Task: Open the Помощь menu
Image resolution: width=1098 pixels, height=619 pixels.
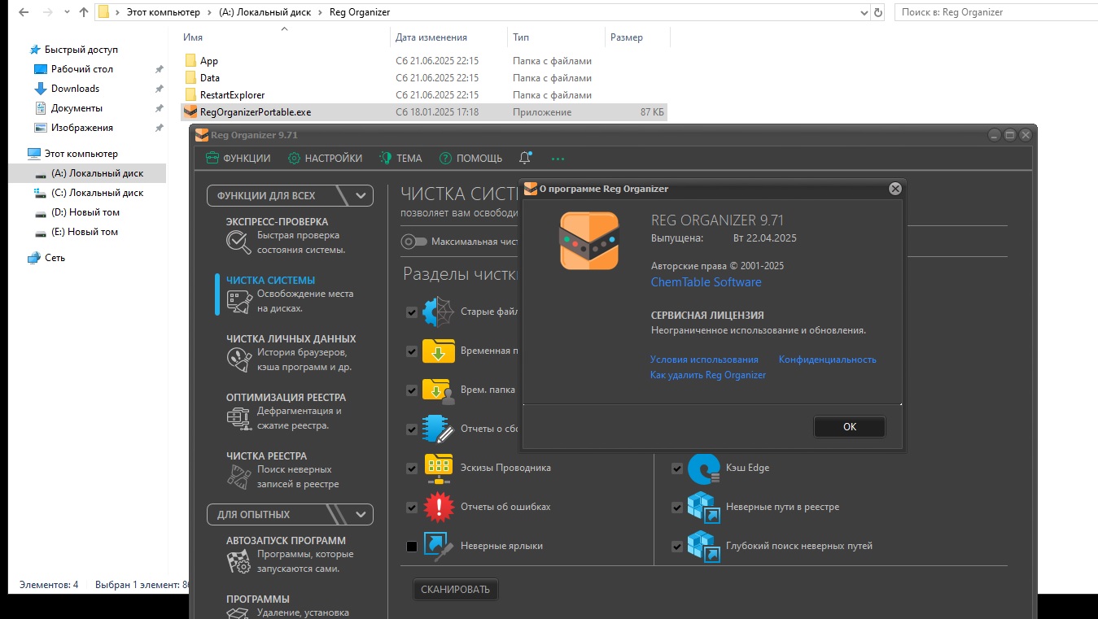Action: (x=470, y=159)
